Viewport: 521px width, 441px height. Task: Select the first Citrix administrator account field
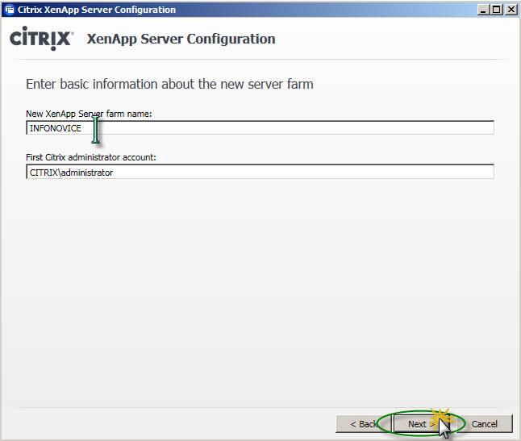tap(260, 172)
